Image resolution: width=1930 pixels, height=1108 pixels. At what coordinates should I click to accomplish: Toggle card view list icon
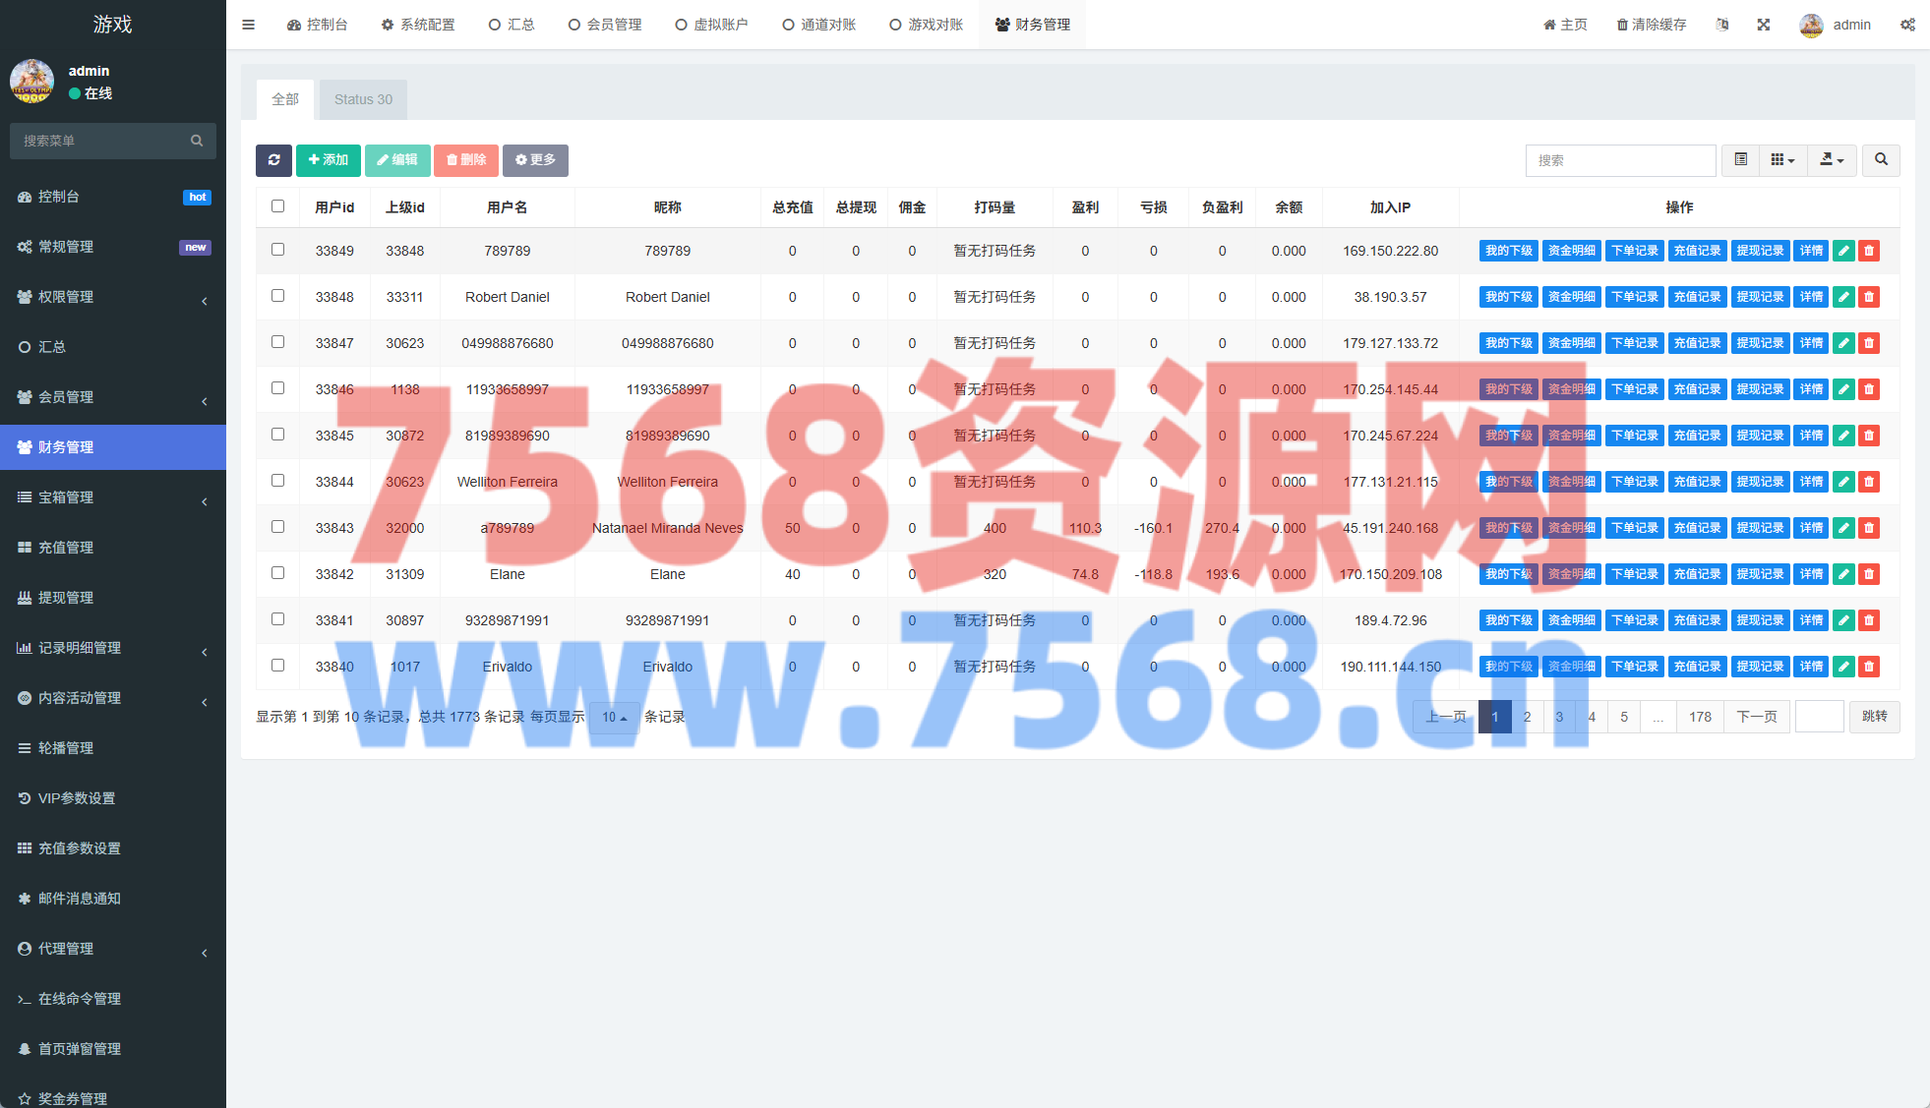1740,160
